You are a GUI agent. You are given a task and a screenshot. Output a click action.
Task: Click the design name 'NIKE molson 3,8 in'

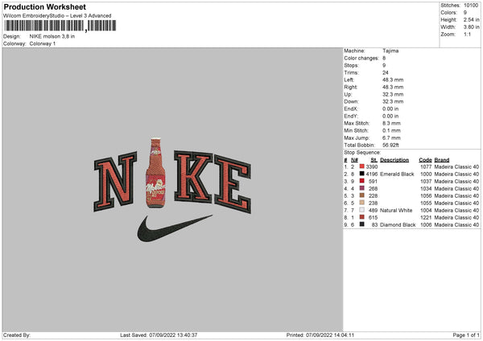click(52, 36)
